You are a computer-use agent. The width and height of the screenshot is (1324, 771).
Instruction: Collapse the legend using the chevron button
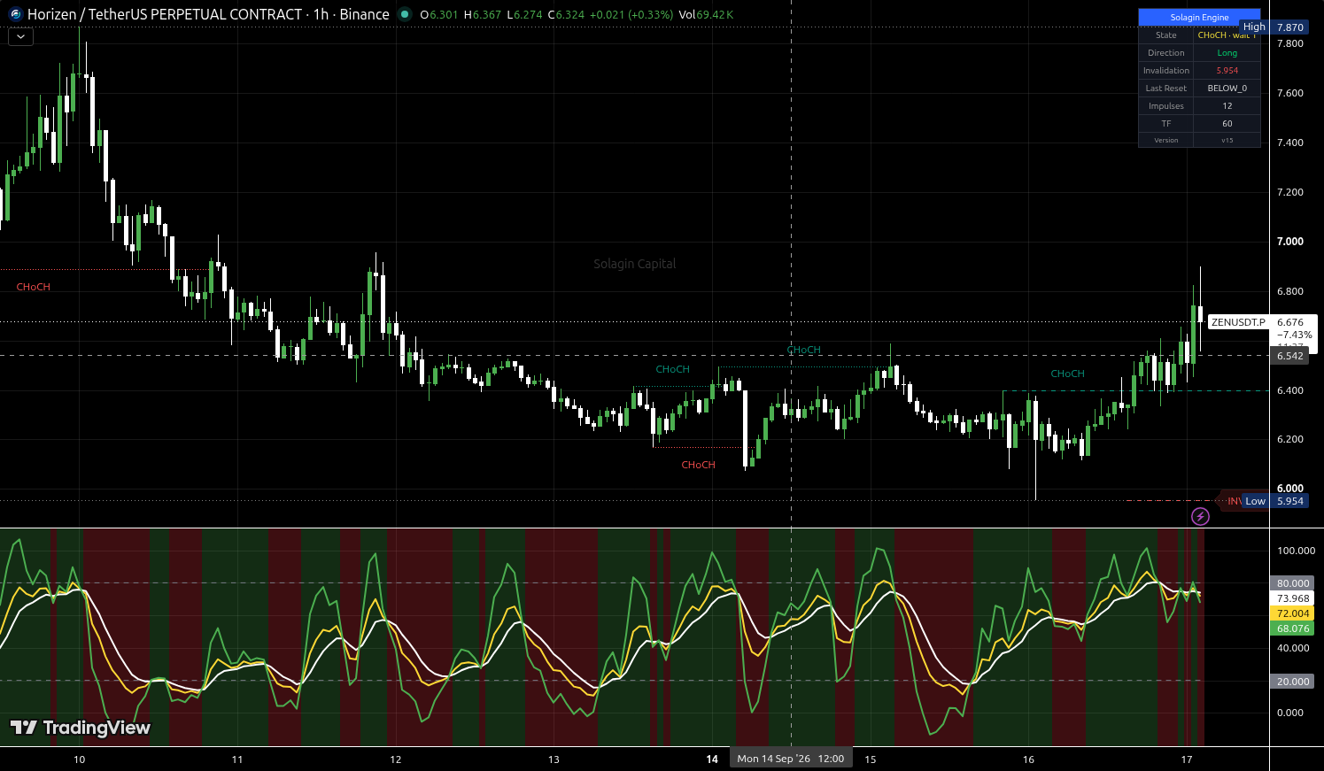[20, 37]
